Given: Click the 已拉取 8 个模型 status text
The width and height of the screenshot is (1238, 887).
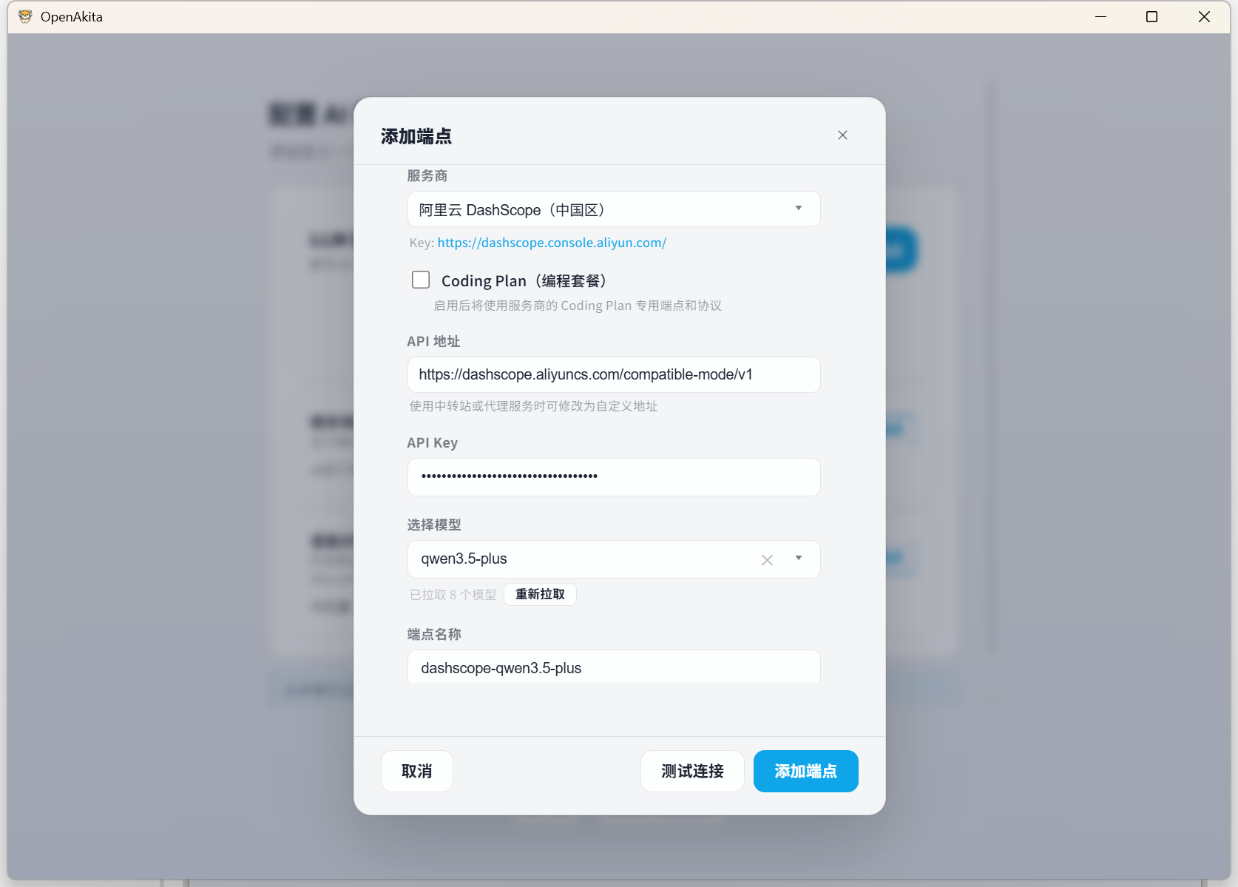Looking at the screenshot, I should pos(453,595).
